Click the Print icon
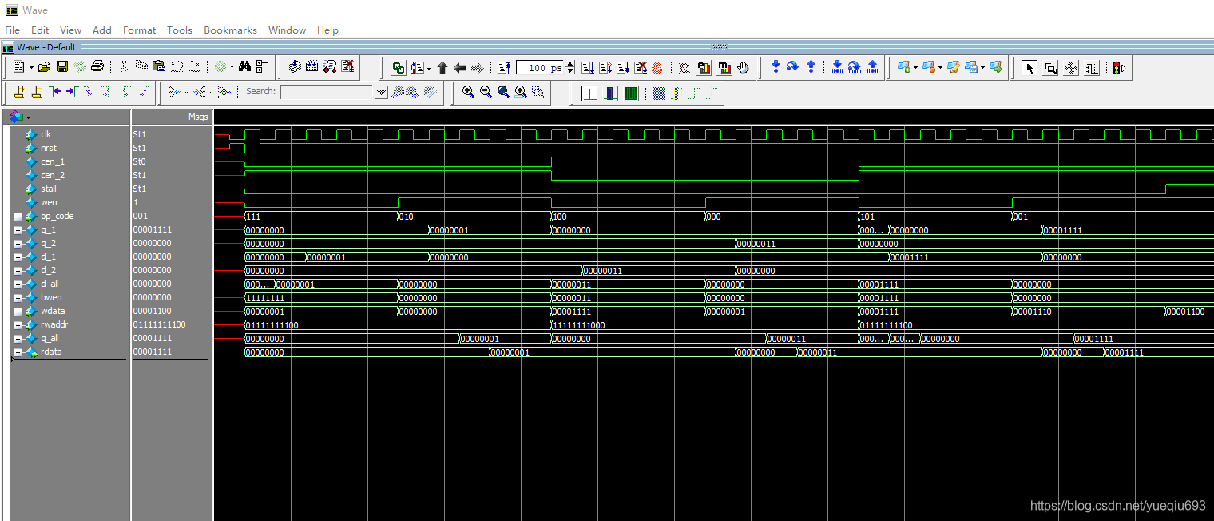The width and height of the screenshot is (1214, 521). tap(97, 67)
